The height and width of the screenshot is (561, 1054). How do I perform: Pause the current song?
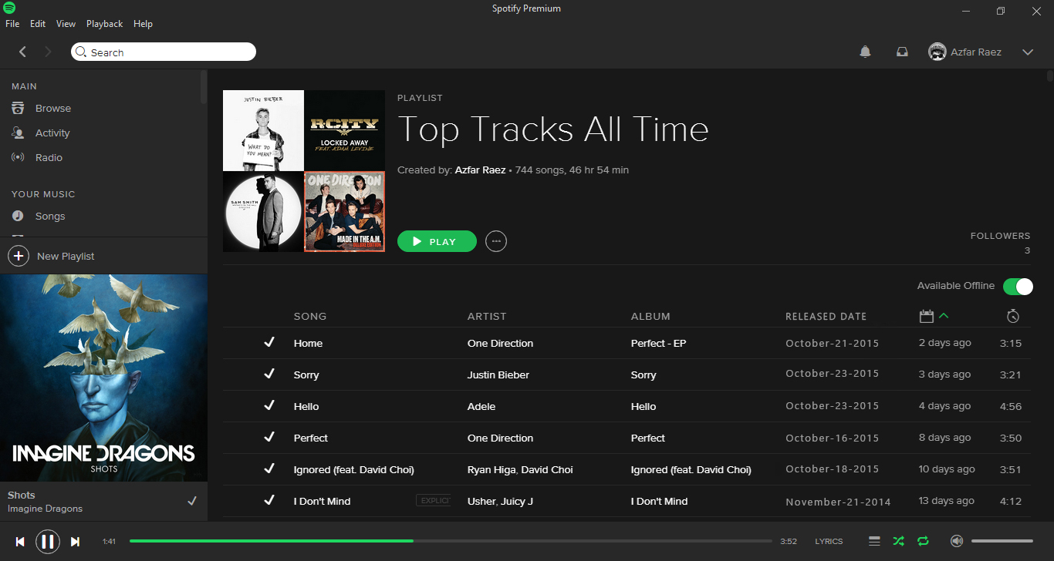point(48,542)
